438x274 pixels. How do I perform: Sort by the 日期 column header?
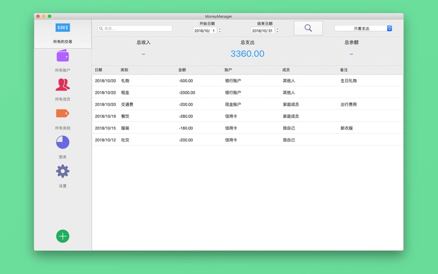(x=99, y=70)
